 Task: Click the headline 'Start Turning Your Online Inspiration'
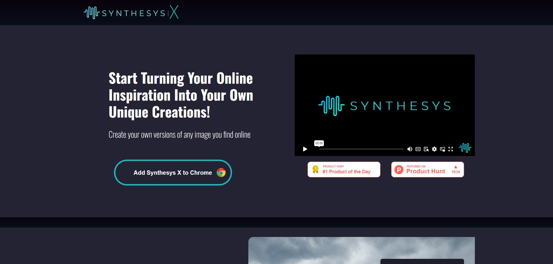pyautogui.click(x=181, y=95)
